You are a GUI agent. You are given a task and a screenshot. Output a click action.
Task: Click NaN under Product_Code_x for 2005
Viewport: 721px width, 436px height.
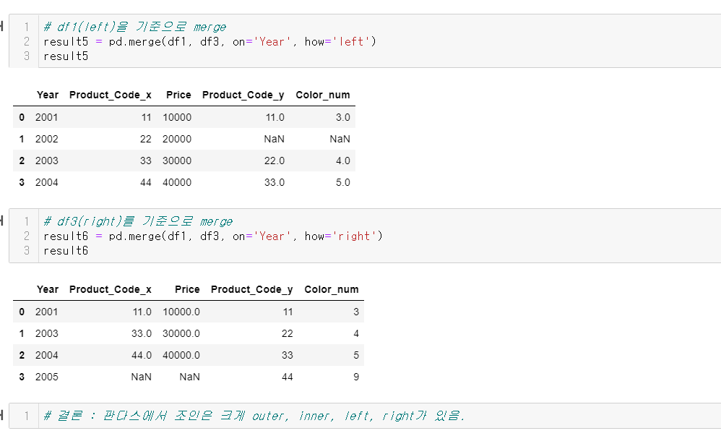pos(141,377)
